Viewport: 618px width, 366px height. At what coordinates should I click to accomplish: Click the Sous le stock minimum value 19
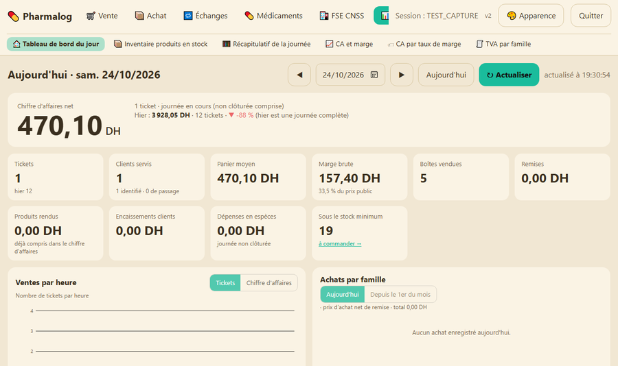[326, 230]
